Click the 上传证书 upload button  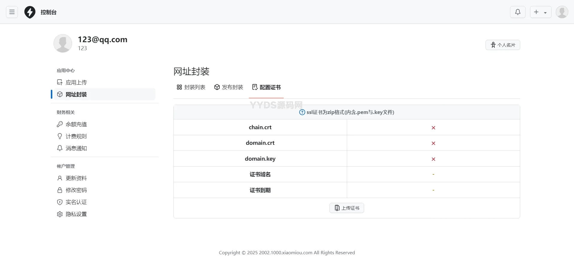346,208
